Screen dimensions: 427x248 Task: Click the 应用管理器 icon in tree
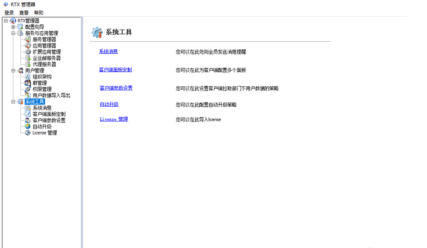coord(27,46)
